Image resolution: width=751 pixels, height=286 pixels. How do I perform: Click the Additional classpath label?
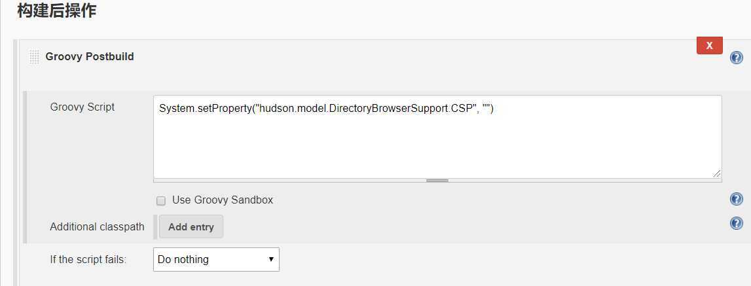coord(97,226)
